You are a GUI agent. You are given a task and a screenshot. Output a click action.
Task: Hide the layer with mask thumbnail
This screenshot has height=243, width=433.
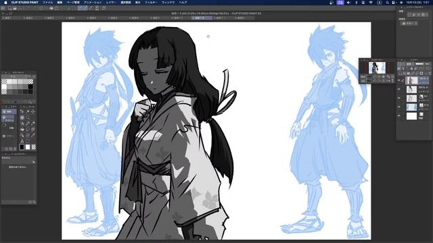(x=398, y=98)
